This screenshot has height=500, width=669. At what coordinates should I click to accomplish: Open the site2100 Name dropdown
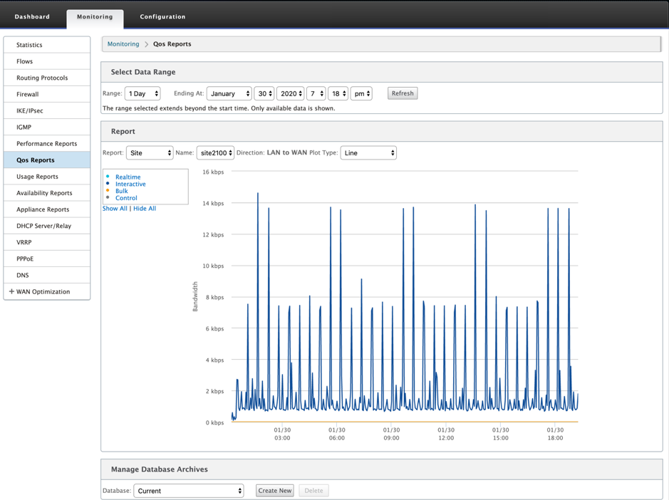click(215, 152)
